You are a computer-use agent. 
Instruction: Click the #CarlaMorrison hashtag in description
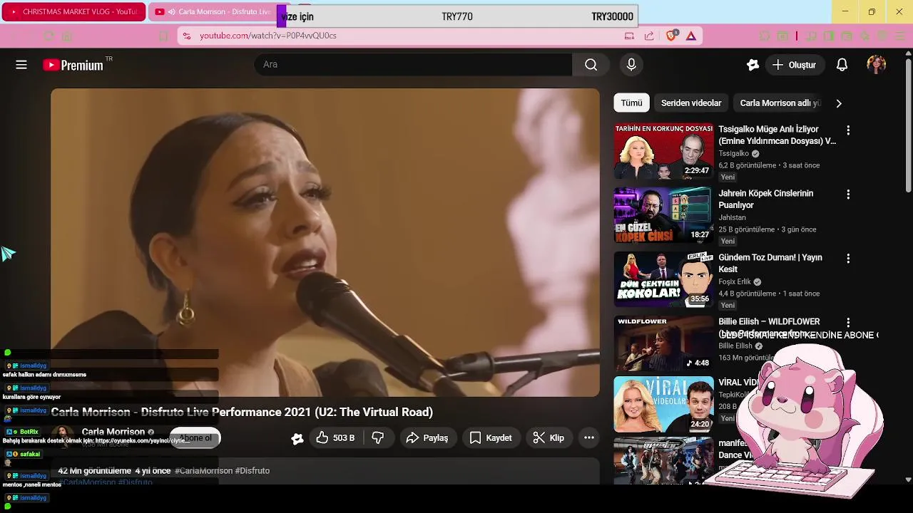203,471
